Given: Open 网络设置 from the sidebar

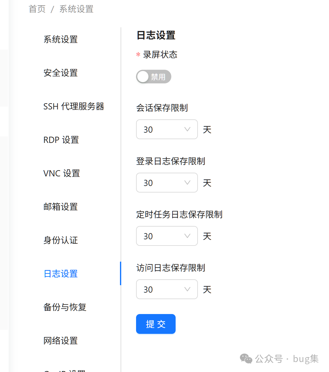Looking at the screenshot, I should pyautogui.click(x=61, y=341).
